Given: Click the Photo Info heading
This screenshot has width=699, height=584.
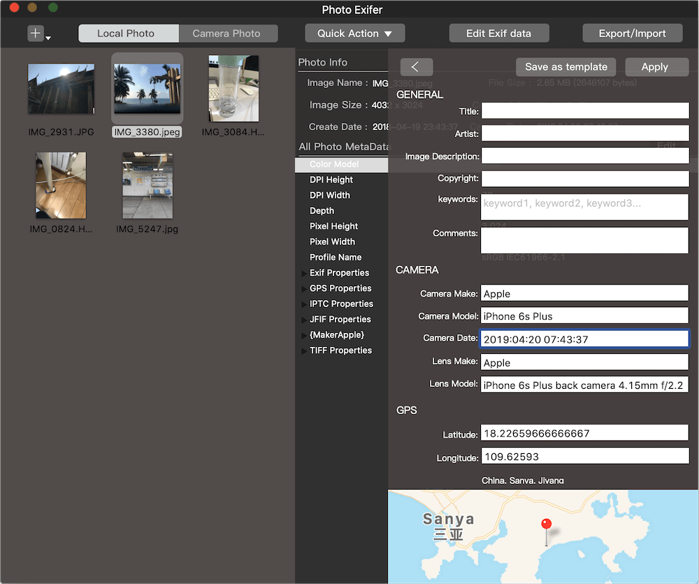Looking at the screenshot, I should click(322, 62).
